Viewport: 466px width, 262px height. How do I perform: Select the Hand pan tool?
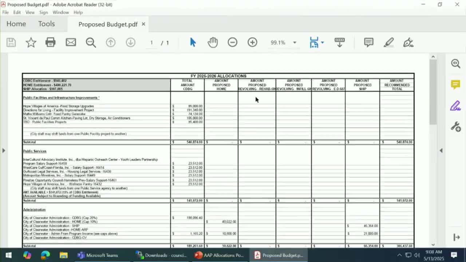pyautogui.click(x=213, y=43)
